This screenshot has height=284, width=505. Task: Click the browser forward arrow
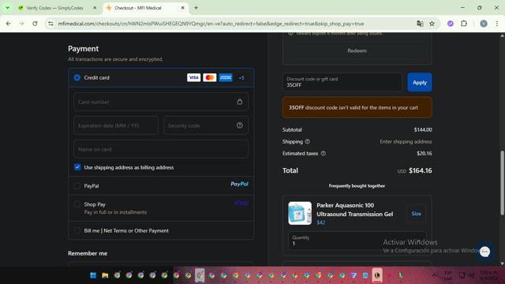click(x=21, y=24)
